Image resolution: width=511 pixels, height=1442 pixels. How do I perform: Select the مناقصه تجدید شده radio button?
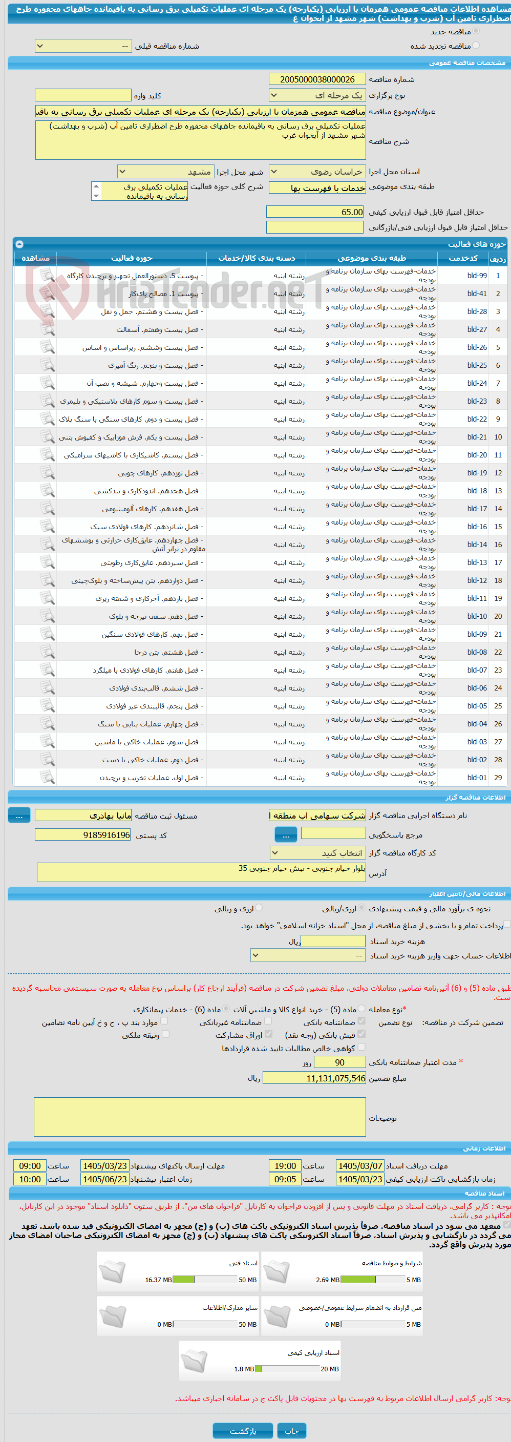point(476,46)
